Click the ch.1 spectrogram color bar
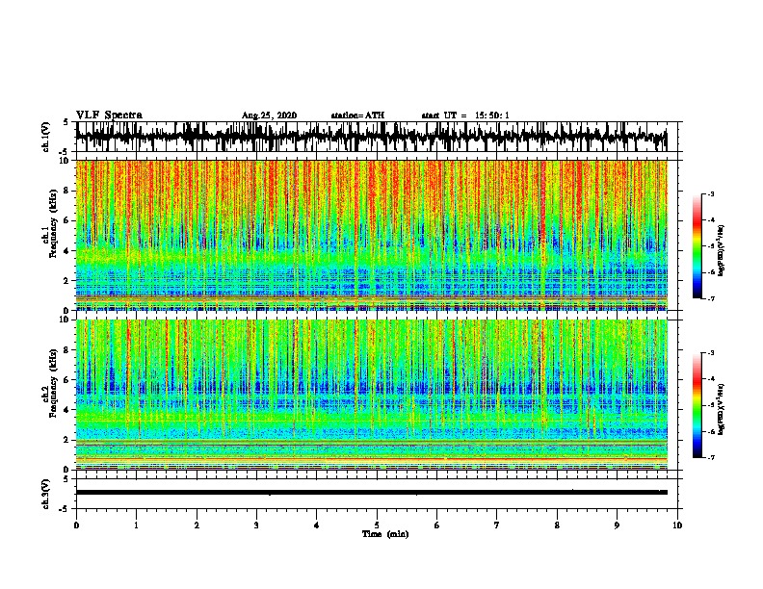This screenshot has width=763, height=589. 697,246
